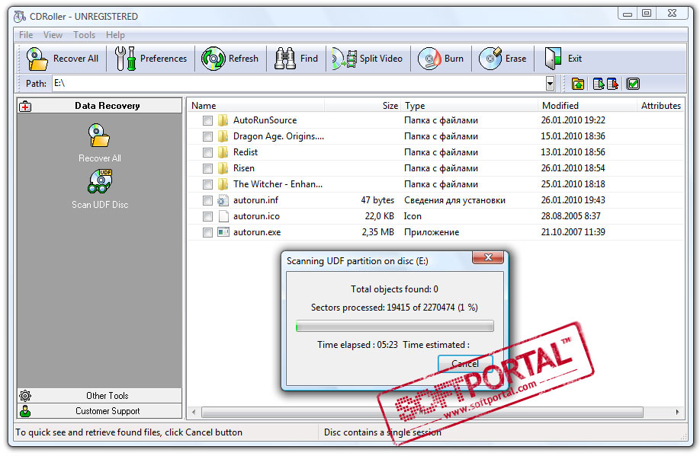Click the red cross Data Recovery header icon
Screen dimensions: 700x456
click(x=25, y=106)
